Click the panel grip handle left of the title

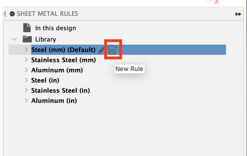tap(5, 14)
